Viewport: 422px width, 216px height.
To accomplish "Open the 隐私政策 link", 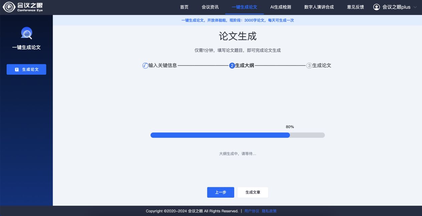I will [x=269, y=211].
